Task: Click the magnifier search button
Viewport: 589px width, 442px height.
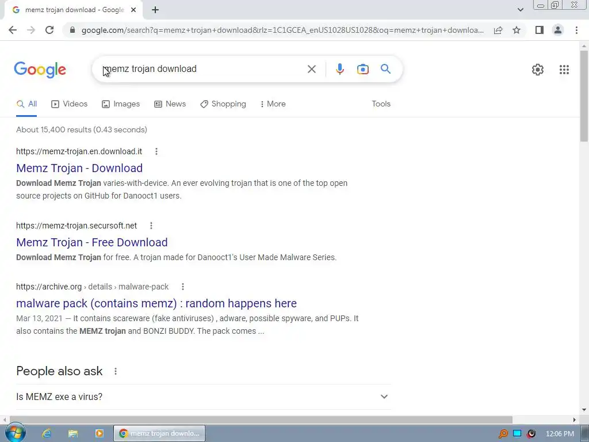Action: point(385,69)
